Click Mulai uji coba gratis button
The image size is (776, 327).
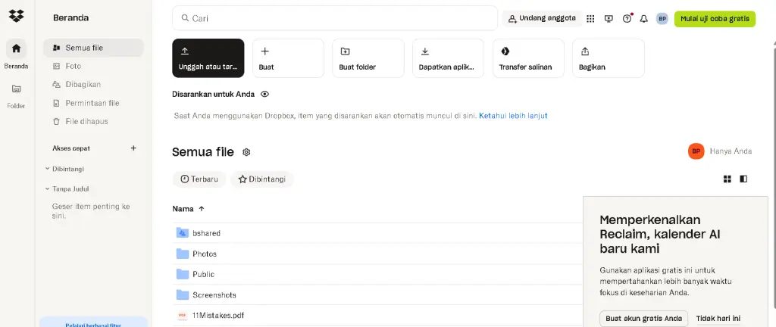tap(715, 18)
